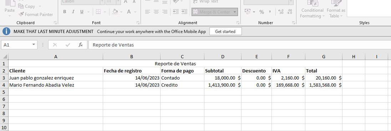391x131 pixels.
Task: Open Merge & Center dropdown arrow
Action: point(235,12)
